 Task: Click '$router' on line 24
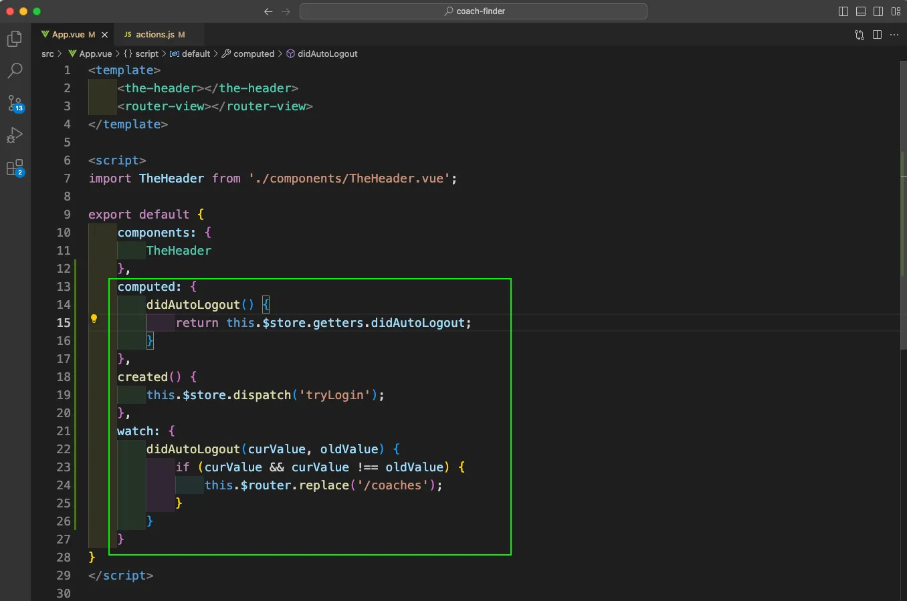coord(266,485)
